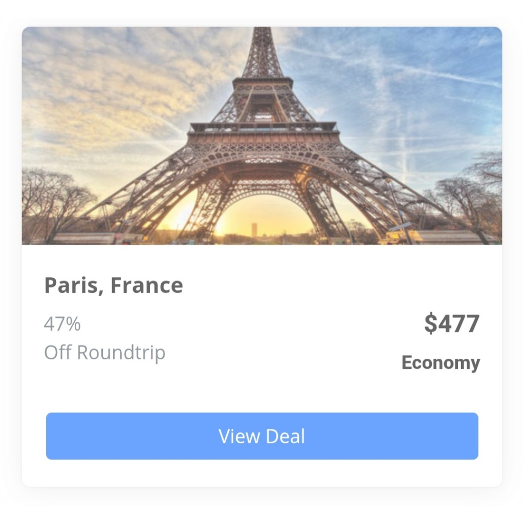This screenshot has height=524, width=524.
Task: Select the Economy fare class label
Action: click(441, 363)
